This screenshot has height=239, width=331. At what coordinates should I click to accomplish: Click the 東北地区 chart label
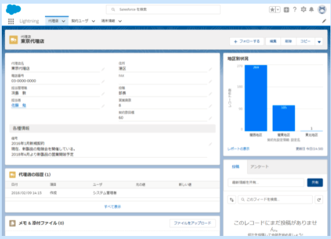pos(312,135)
